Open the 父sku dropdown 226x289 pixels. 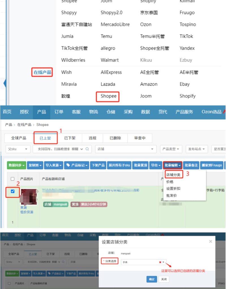tap(18, 149)
